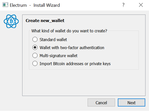This screenshot has width=149, height=111.
Task: Close the Install Wizard window
Action: coord(141,5)
